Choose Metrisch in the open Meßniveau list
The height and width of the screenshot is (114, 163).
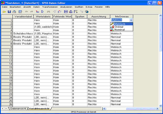tap(122, 24)
